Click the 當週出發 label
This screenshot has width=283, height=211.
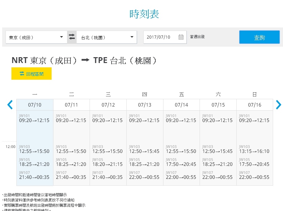click(x=197, y=37)
